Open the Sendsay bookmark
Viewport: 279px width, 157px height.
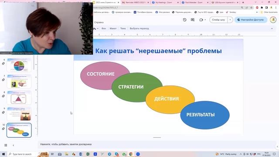pos(231,12)
